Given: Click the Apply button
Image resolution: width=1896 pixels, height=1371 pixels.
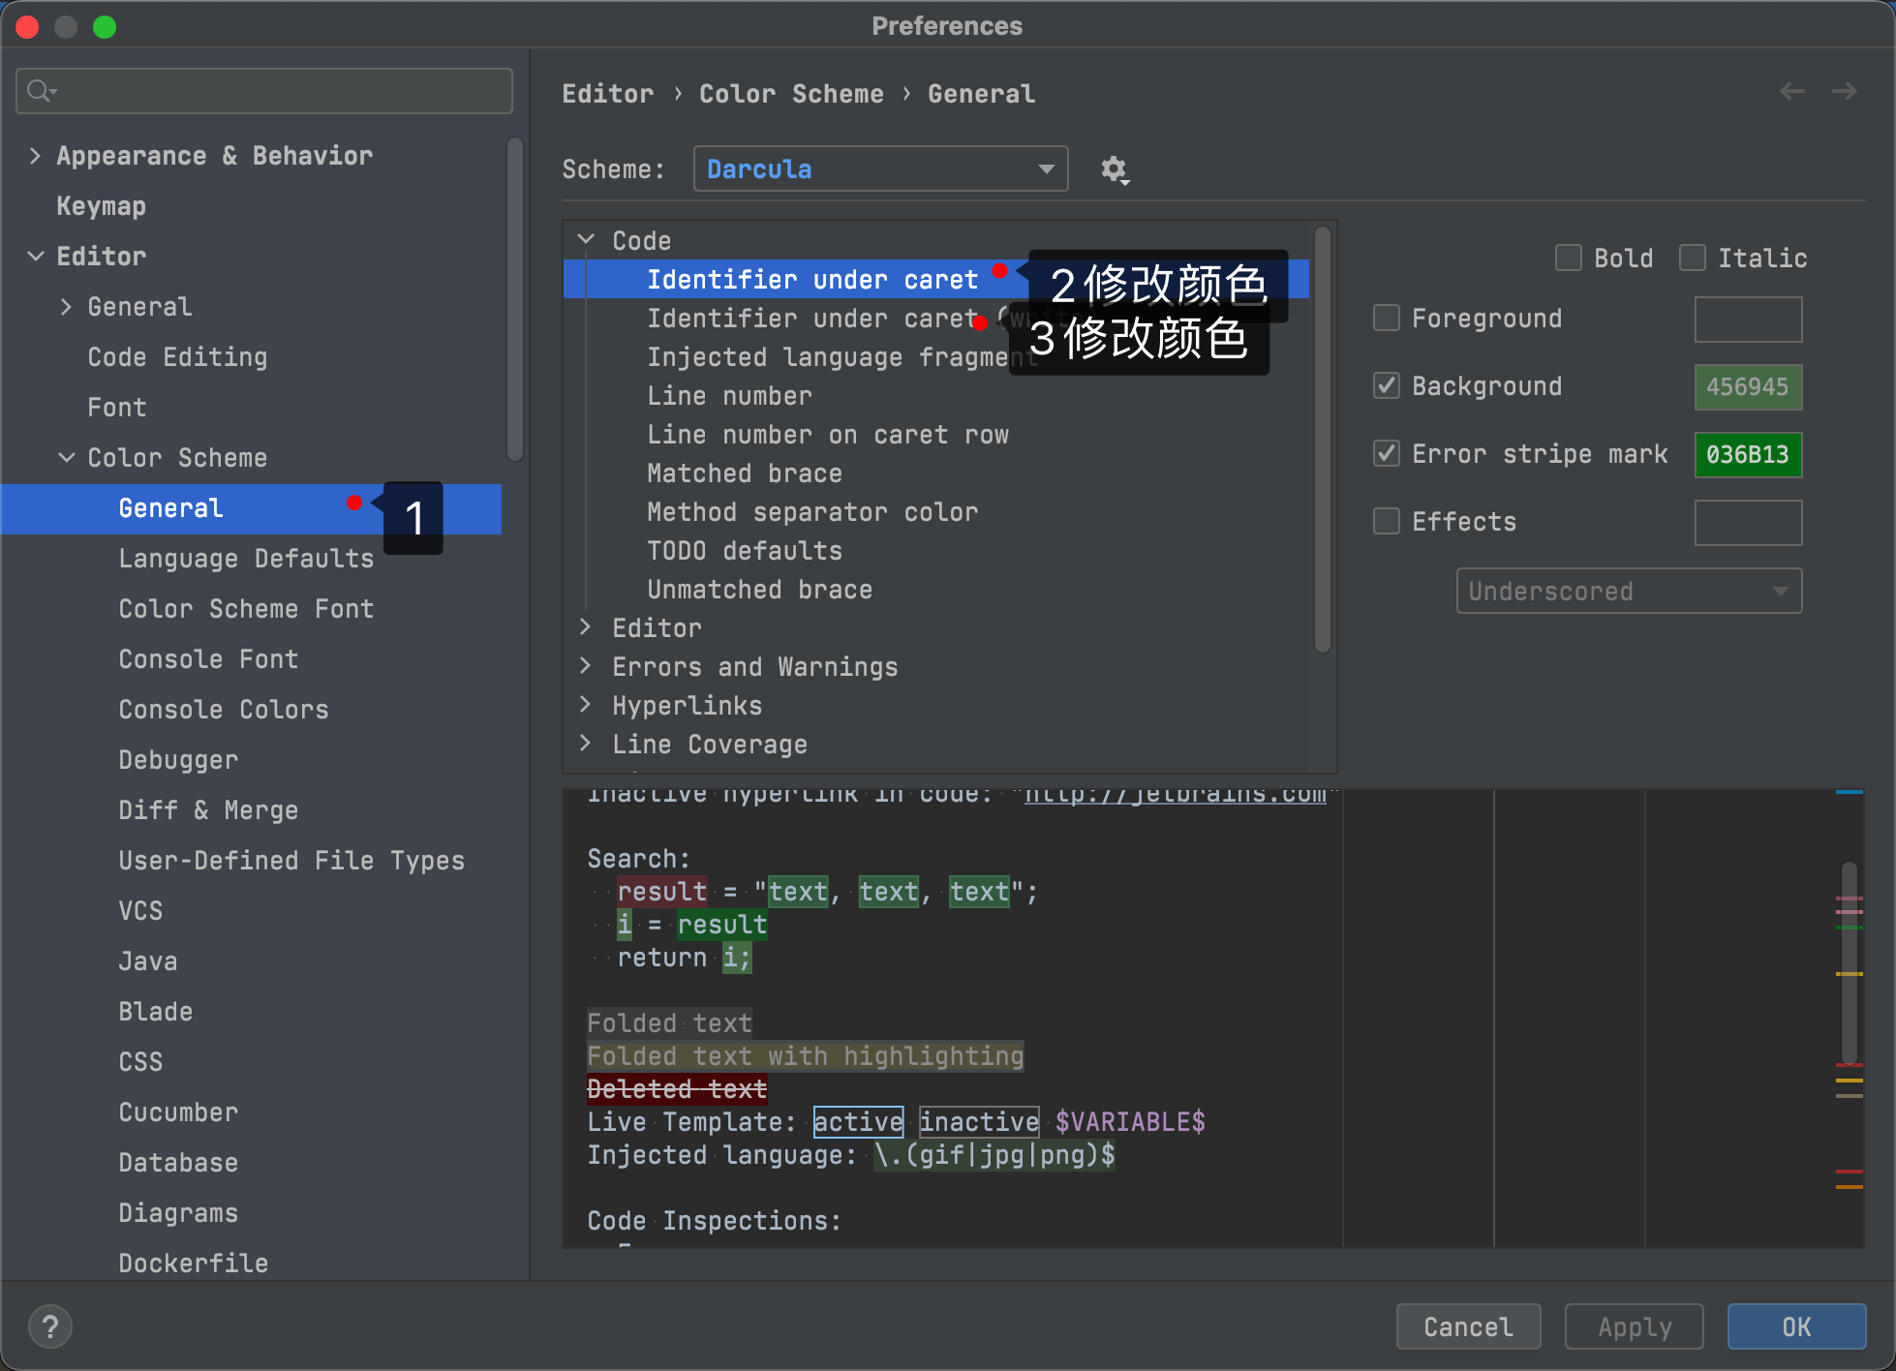Looking at the screenshot, I should tap(1635, 1326).
